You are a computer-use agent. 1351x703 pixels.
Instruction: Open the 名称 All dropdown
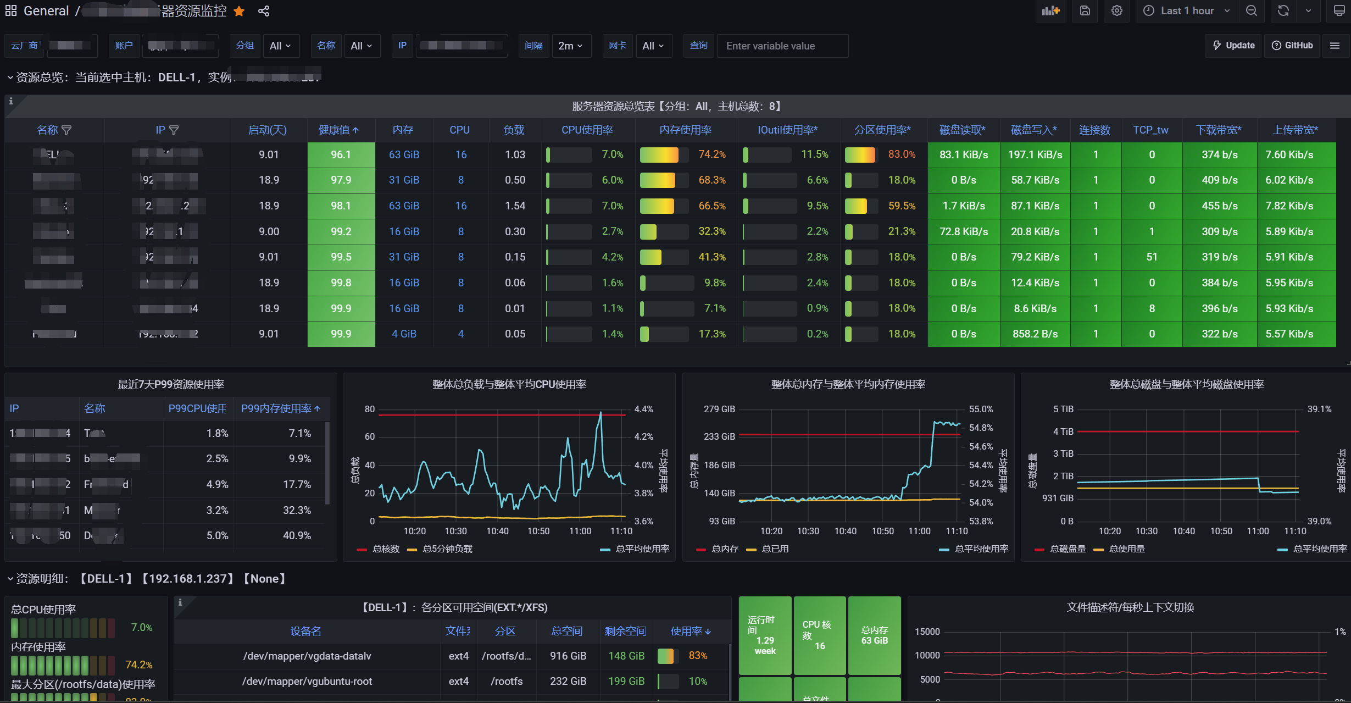(362, 46)
